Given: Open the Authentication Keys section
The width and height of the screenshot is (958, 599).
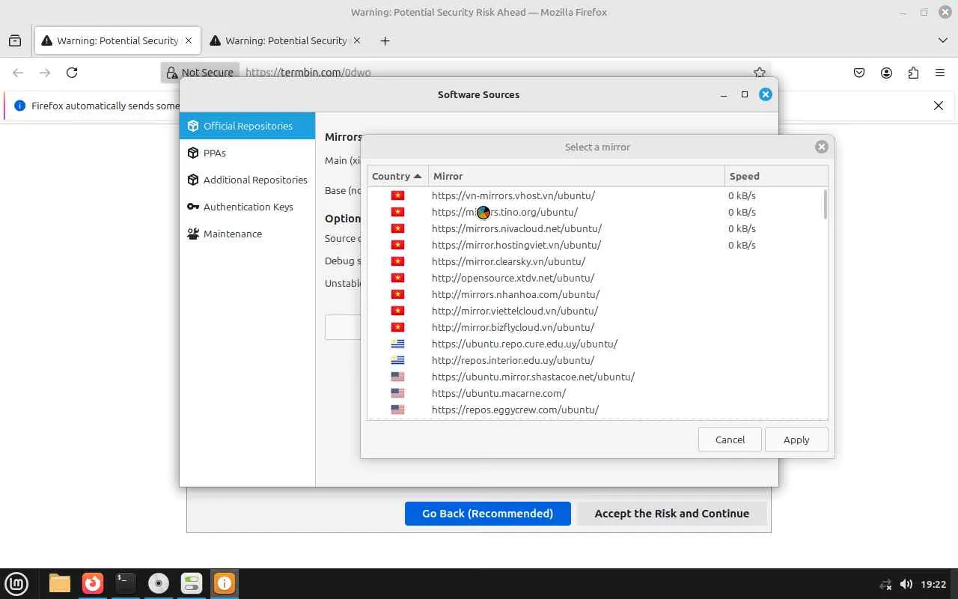Looking at the screenshot, I should [247, 207].
